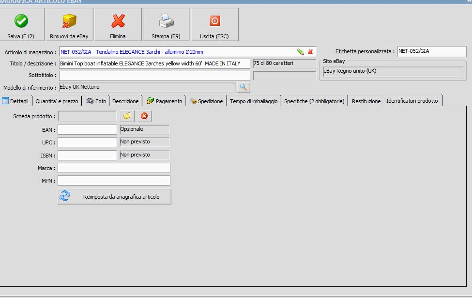Click the Salva (F12) green checkmark button

coord(21,24)
